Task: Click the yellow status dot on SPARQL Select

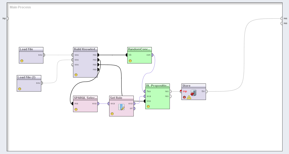Action: (76, 109)
